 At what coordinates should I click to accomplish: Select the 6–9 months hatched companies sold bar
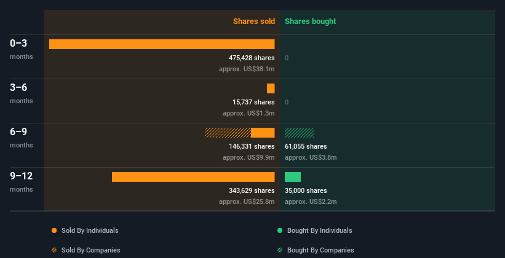tap(228, 133)
